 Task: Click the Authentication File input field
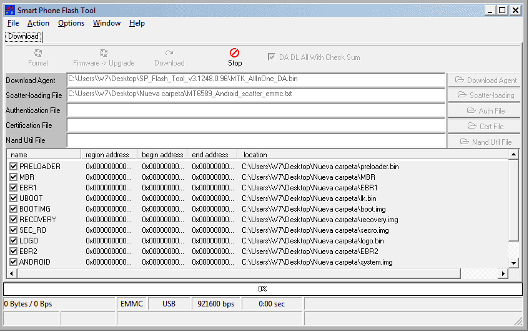tap(255, 110)
